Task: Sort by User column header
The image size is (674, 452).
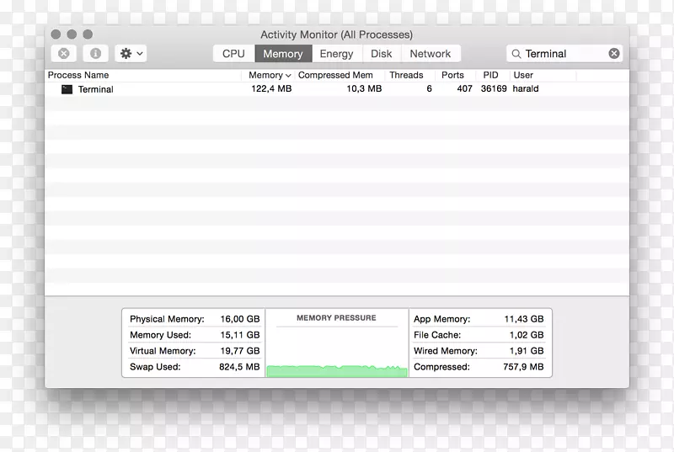Action: pyautogui.click(x=543, y=75)
